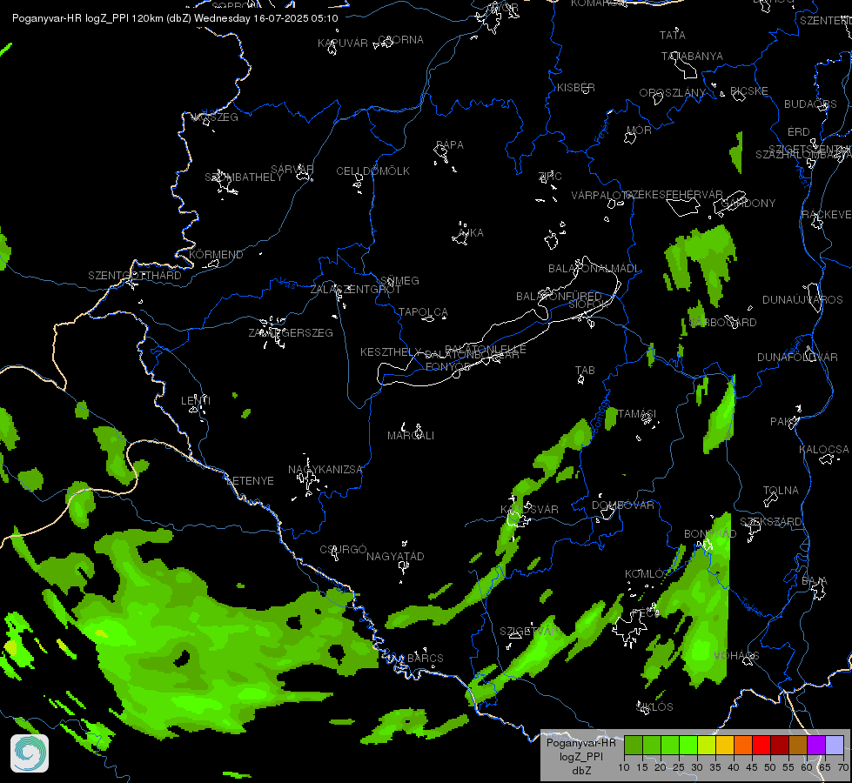Image resolution: width=852 pixels, height=783 pixels.
Task: Click the legend label "Poganyvar-HR"
Action: point(580,743)
